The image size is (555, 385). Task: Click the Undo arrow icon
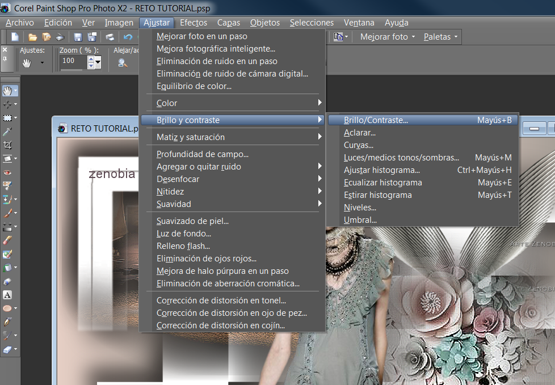tap(128, 37)
